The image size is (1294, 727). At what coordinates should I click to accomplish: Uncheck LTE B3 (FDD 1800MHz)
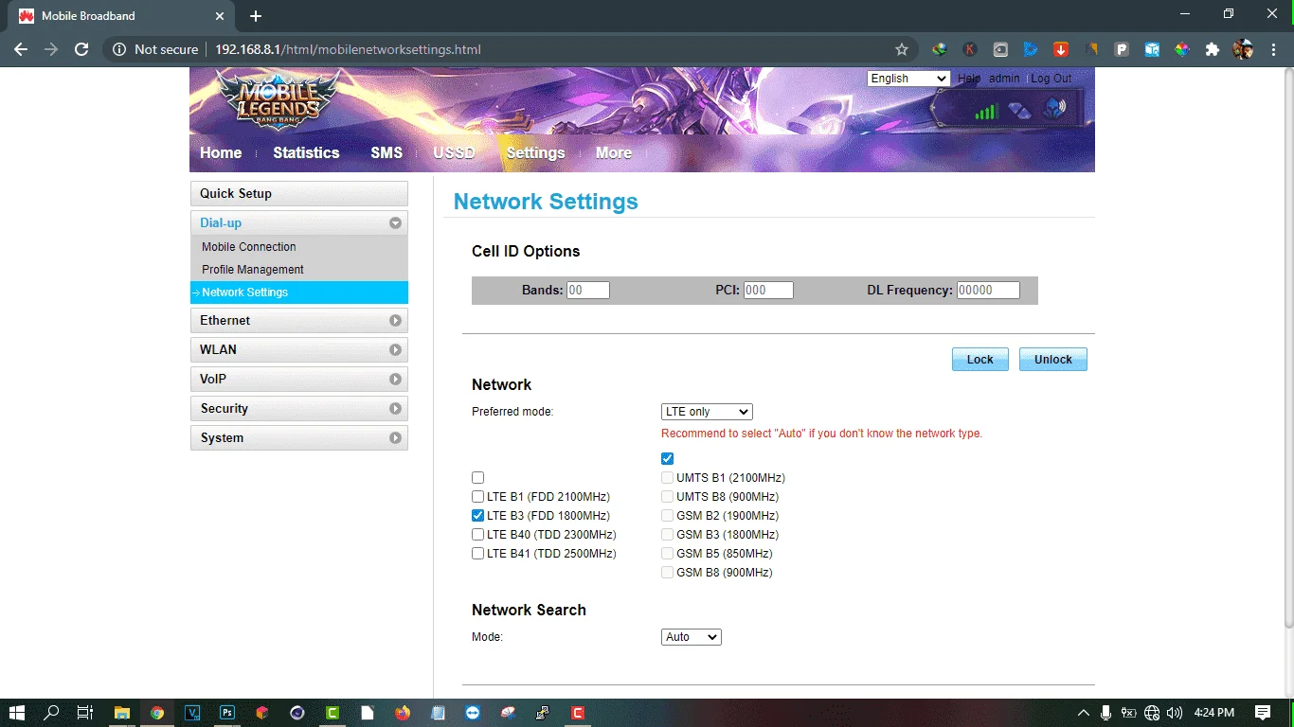478,516
